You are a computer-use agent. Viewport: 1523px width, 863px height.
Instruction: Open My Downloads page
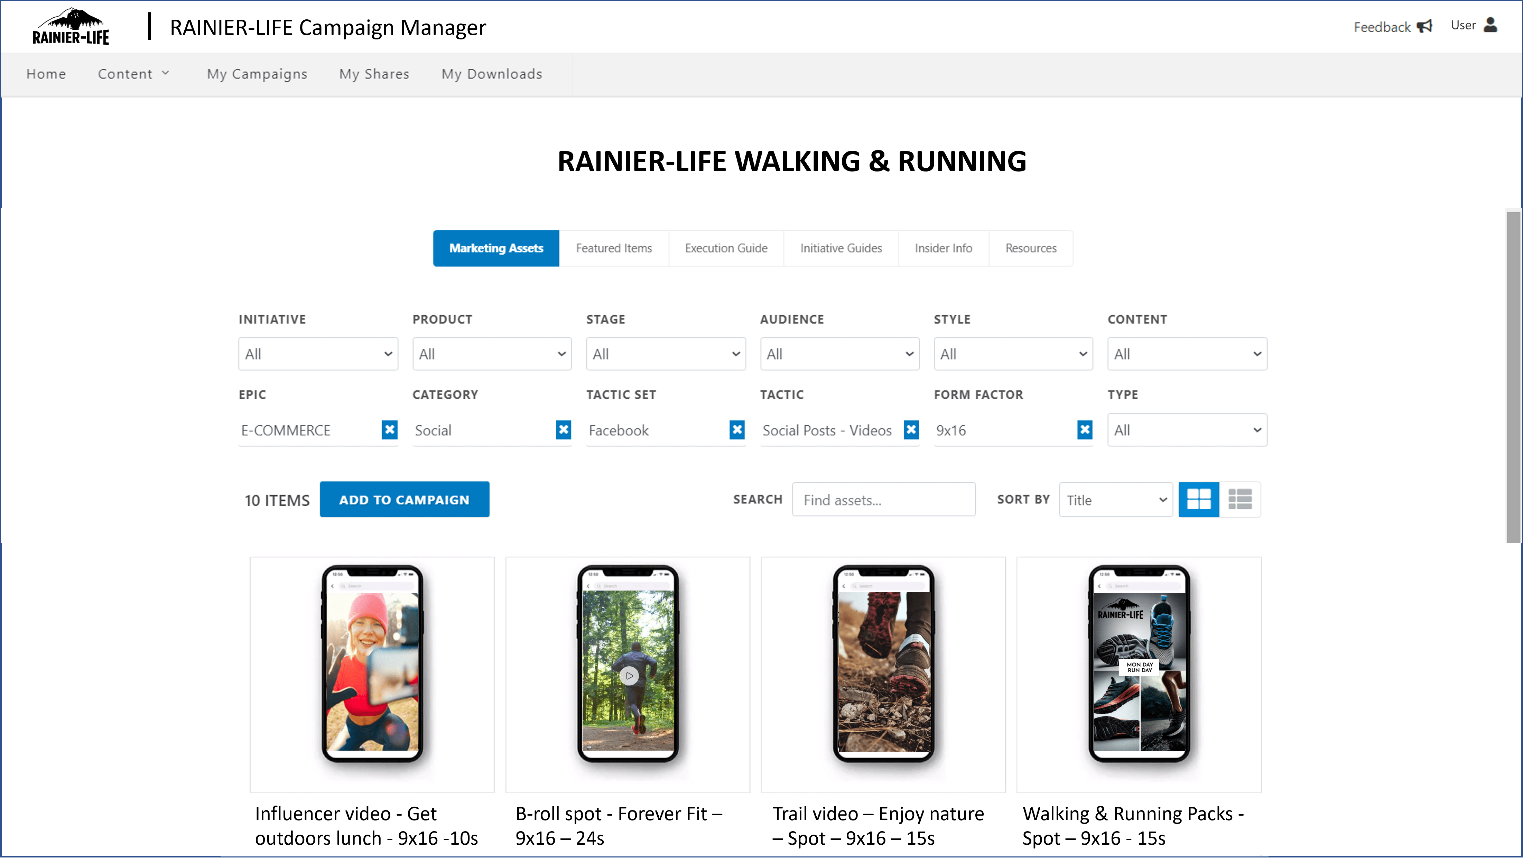coord(492,74)
